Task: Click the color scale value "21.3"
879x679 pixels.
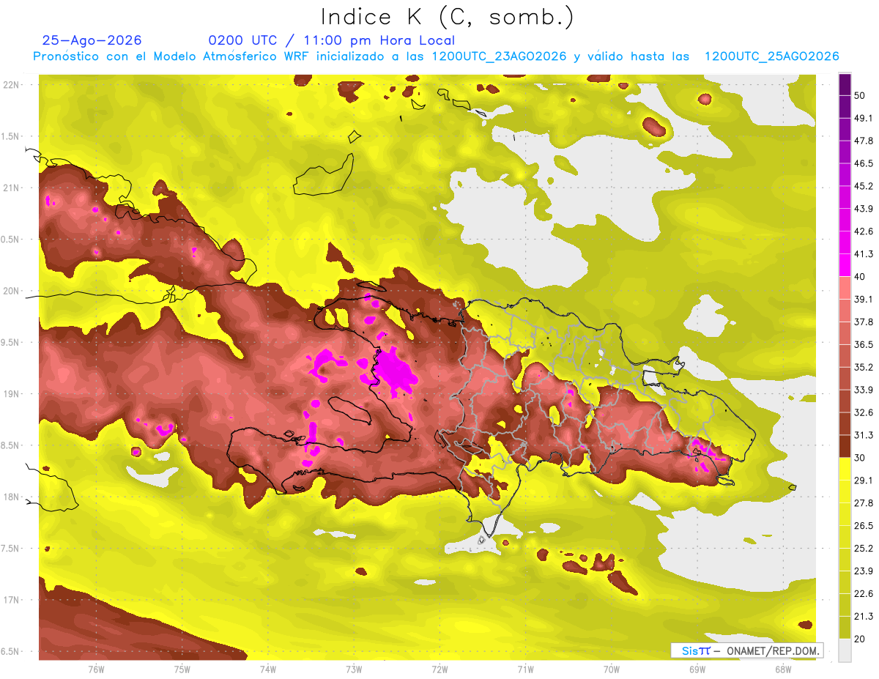Action: (864, 616)
